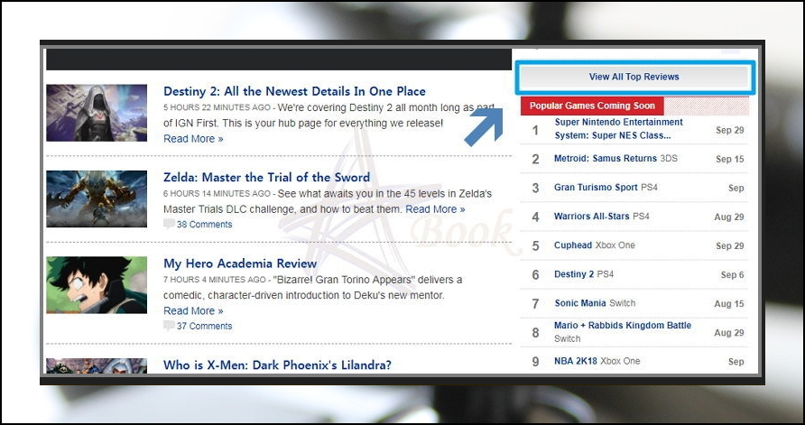Open Mario + Rabbids Kingdom Battle link
805x425 pixels.
pyautogui.click(x=622, y=326)
